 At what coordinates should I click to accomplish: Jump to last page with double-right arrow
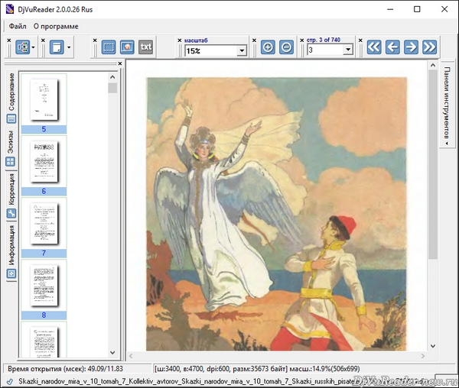(429, 47)
